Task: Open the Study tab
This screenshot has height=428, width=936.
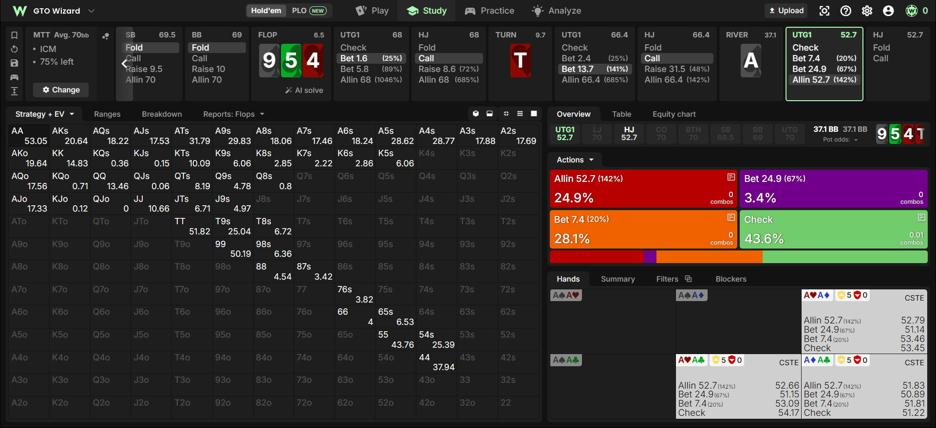Action: [x=427, y=11]
